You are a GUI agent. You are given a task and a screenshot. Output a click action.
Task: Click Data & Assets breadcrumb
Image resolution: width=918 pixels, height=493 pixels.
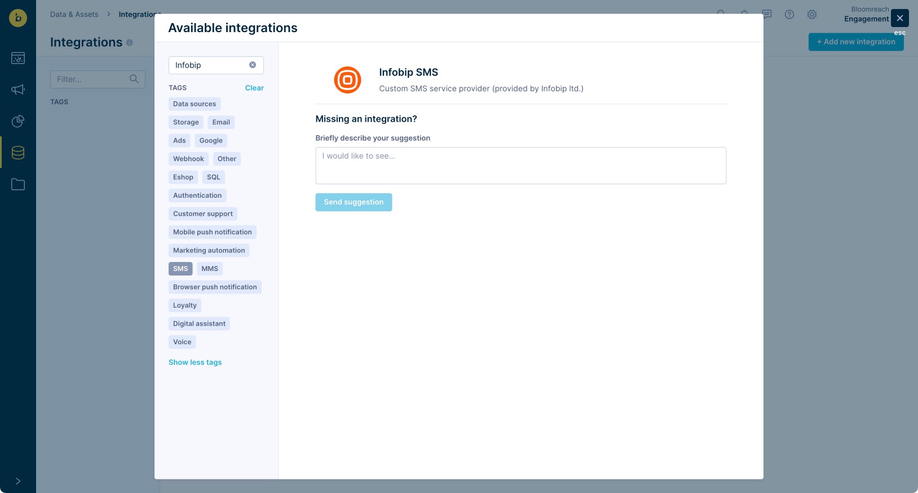[74, 15]
